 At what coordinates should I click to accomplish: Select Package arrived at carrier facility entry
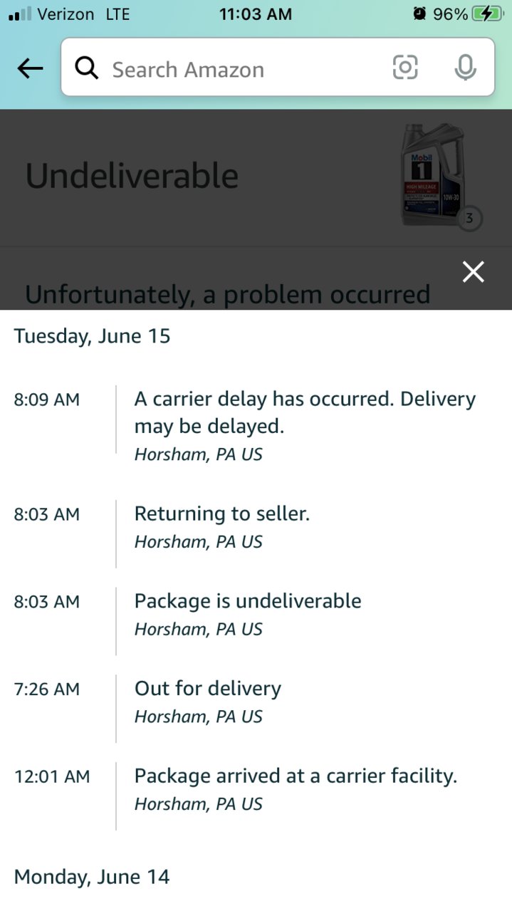[256, 789]
